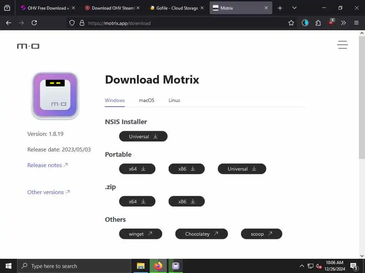
Task: Download Portable Universal build
Action: click(x=242, y=169)
